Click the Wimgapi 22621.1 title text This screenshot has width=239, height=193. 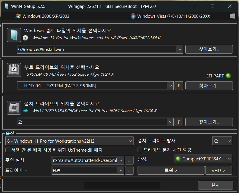click(85, 6)
